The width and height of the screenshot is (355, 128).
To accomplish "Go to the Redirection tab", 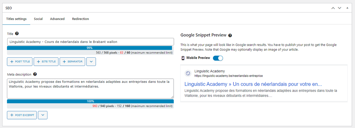I will click(80, 19).
